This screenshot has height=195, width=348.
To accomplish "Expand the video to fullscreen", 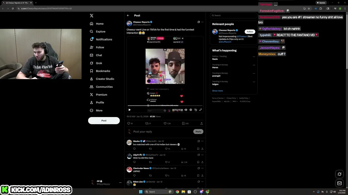I will click(x=201, y=110).
